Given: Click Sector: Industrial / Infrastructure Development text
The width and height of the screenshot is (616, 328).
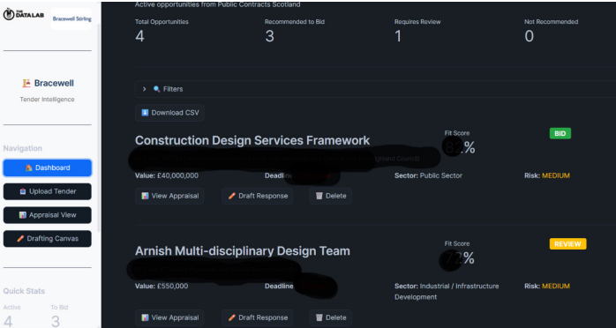Looking at the screenshot, I should coord(447,292).
